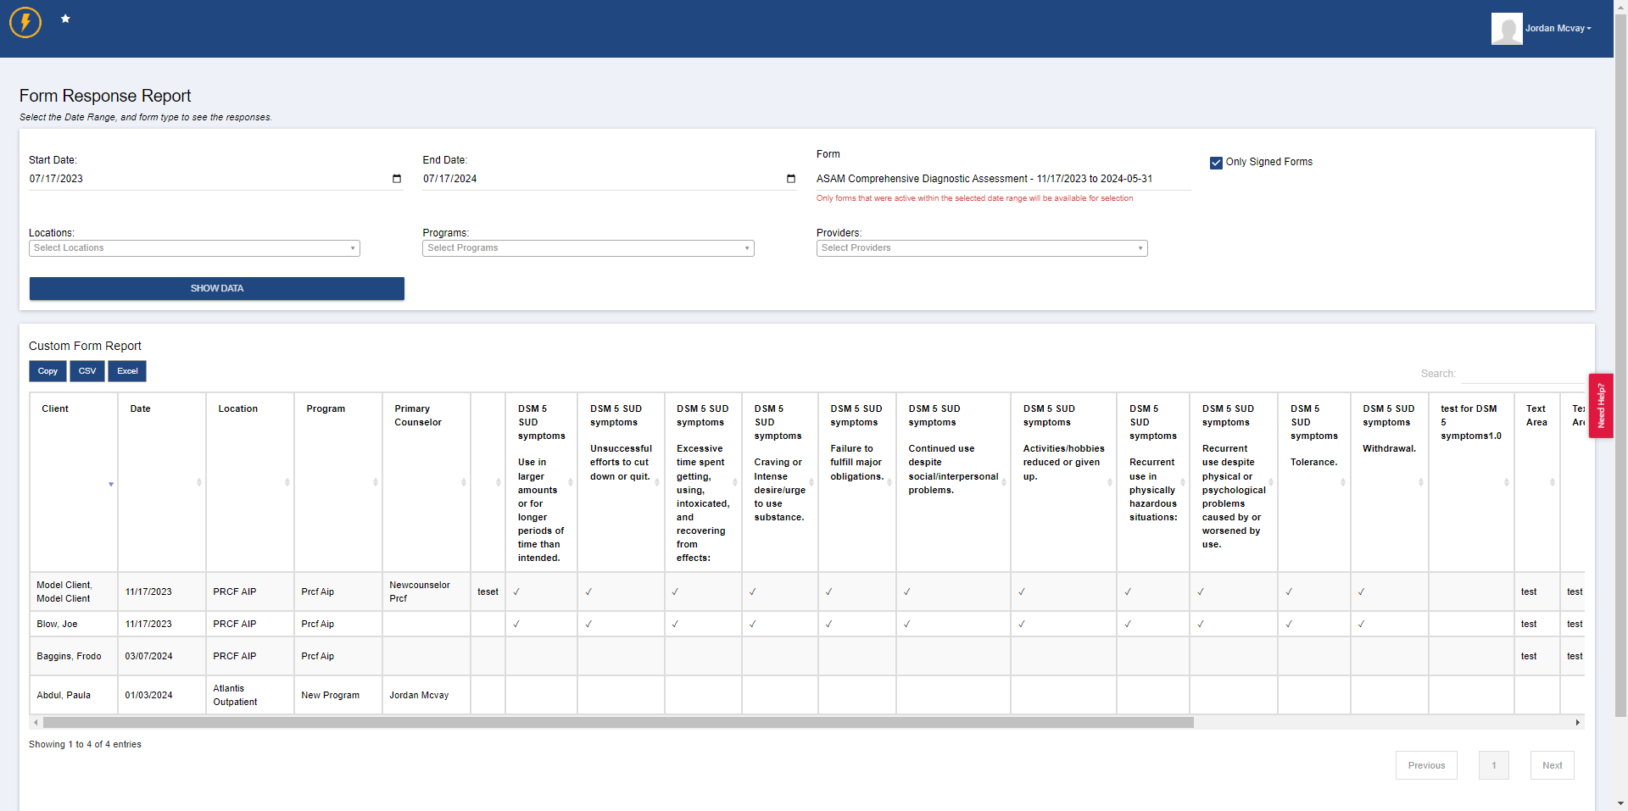
Task: Click the lightning bolt home logo
Action: coord(25,23)
